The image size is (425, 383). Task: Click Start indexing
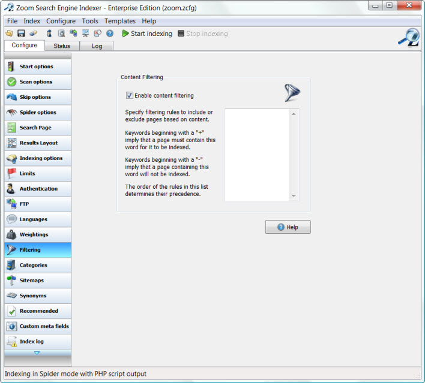point(147,34)
